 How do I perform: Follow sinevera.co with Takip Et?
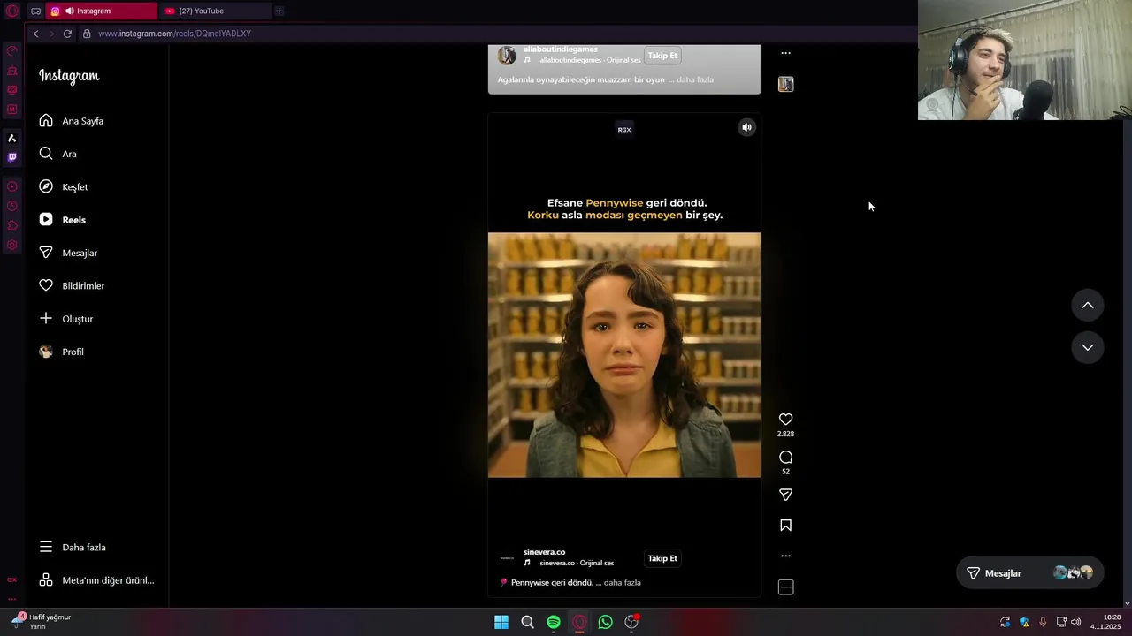point(662,558)
